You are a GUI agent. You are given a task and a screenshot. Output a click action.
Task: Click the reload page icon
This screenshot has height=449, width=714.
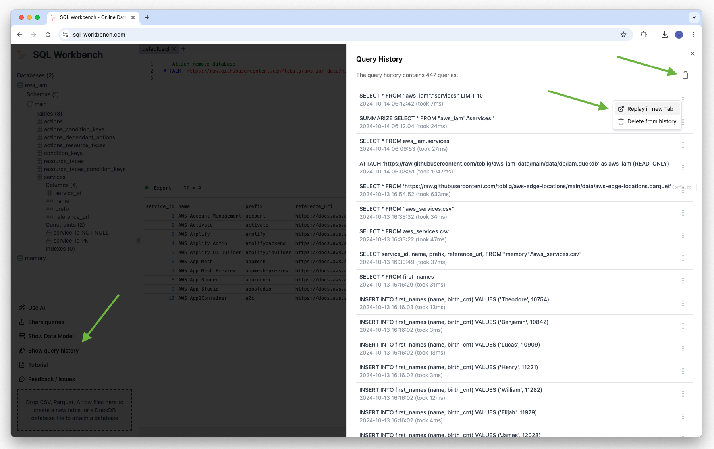click(x=48, y=35)
